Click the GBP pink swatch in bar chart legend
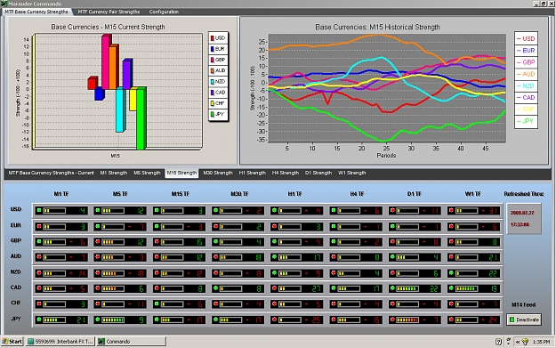This screenshot has height=348, width=556. pos(212,60)
